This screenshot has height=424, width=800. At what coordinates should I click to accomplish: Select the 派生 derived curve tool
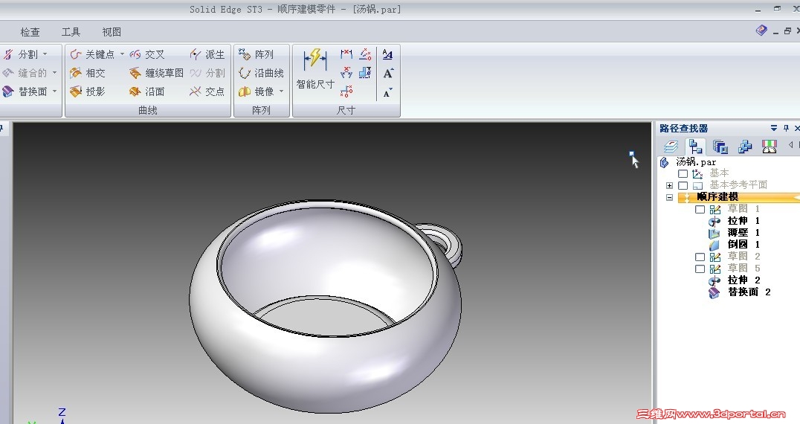(207, 54)
